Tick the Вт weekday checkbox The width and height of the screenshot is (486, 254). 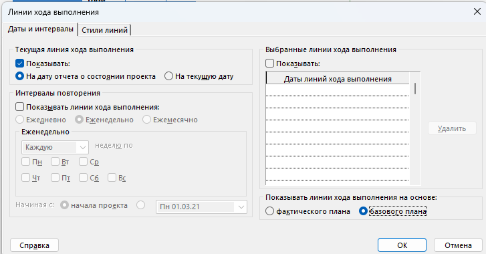[55, 162]
